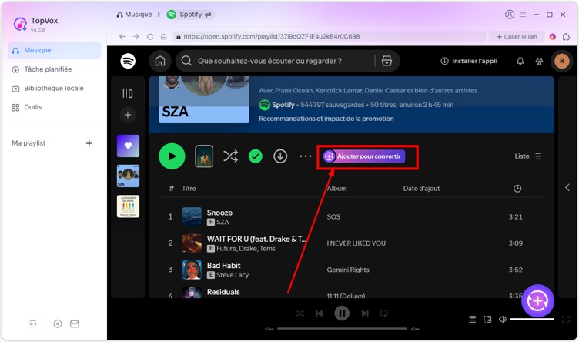Add a new playlist with plus icon
Image resolution: width=579 pixels, height=342 pixels.
coord(89,143)
